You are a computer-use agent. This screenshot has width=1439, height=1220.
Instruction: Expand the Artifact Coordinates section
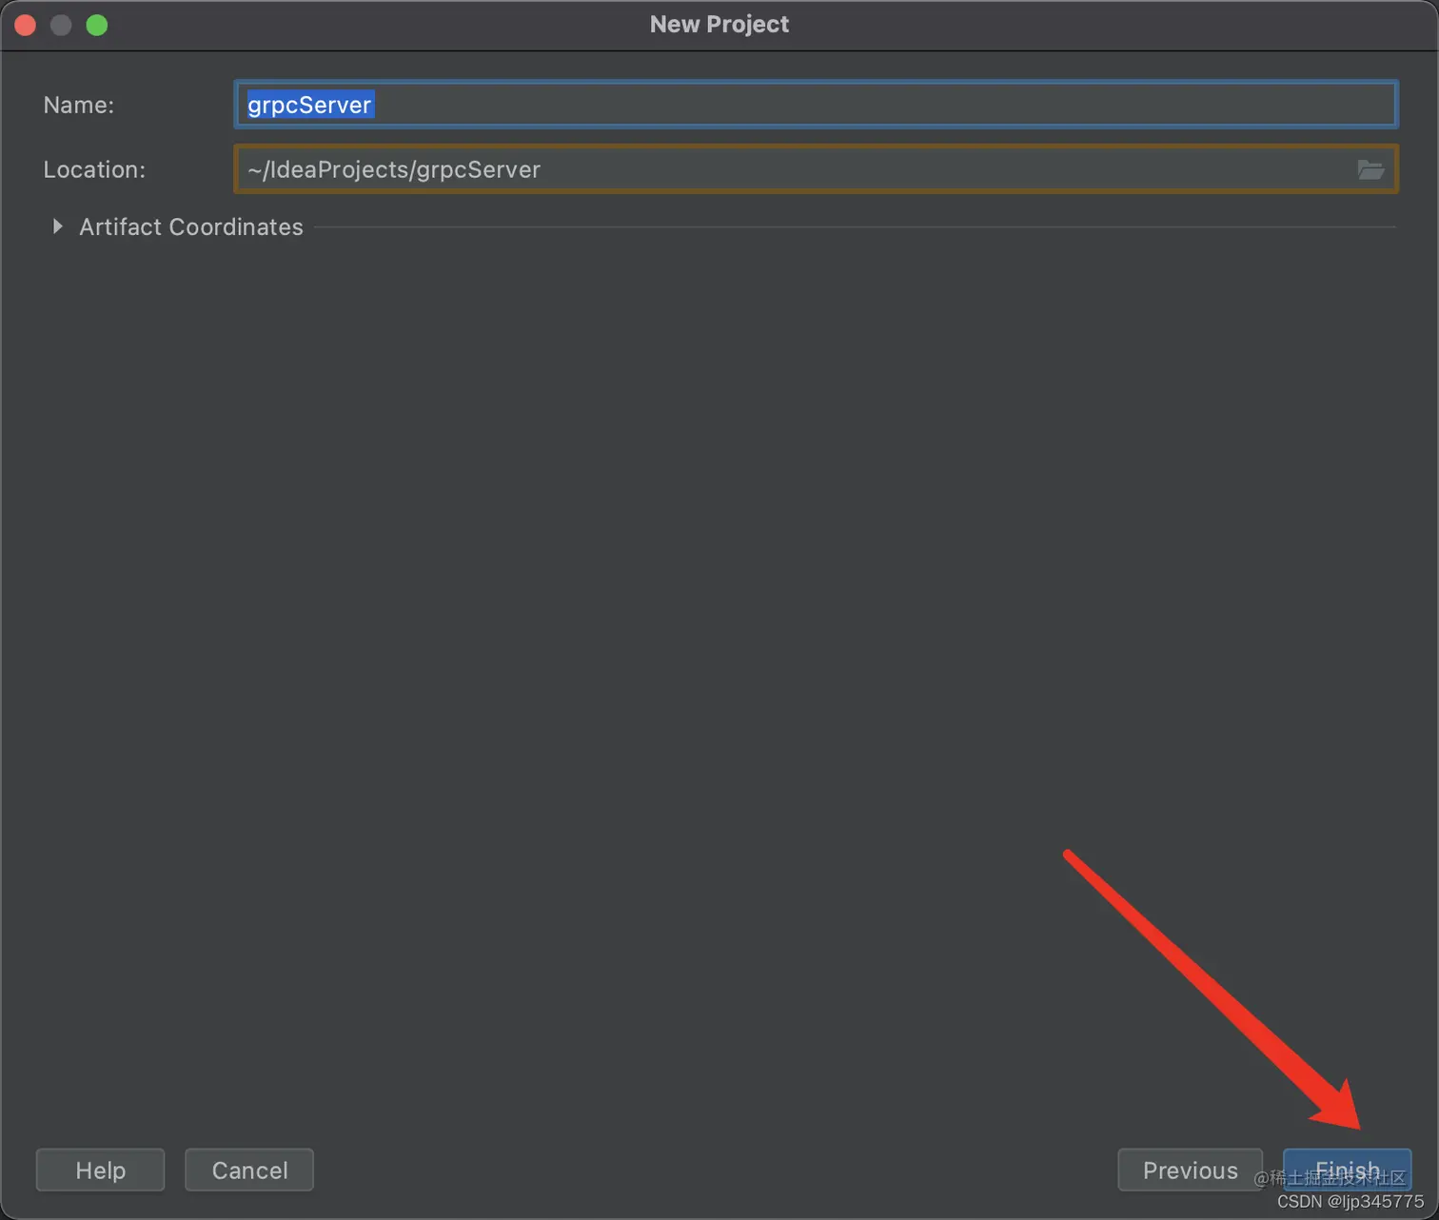[57, 226]
